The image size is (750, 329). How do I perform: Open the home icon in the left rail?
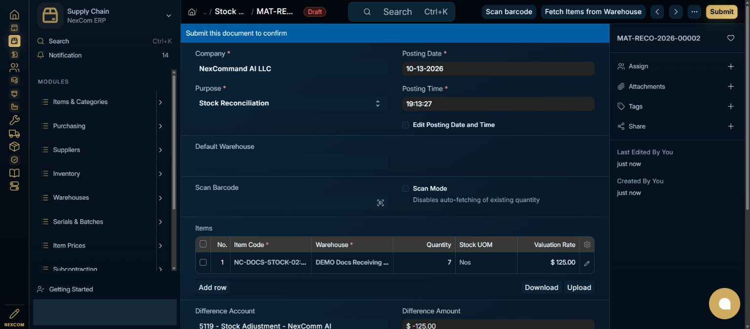[14, 15]
